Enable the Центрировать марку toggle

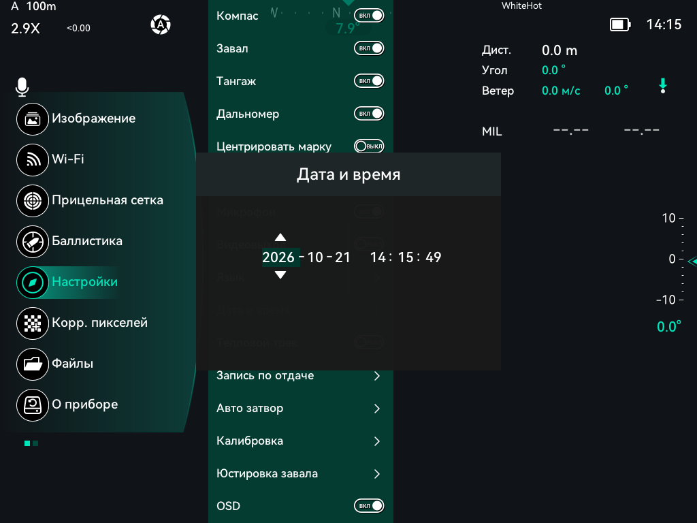(x=369, y=146)
